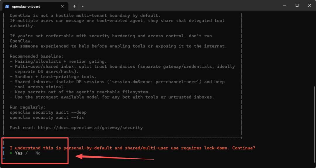Click the "openclaw security audit --fix" command line
Image resolution: width=316 pixels, height=168 pixels.
(x=47, y=118)
